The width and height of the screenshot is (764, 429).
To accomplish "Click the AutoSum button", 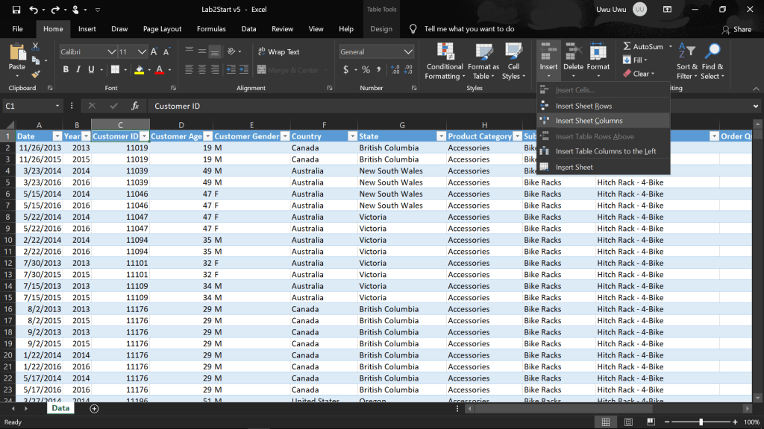I will pos(642,46).
